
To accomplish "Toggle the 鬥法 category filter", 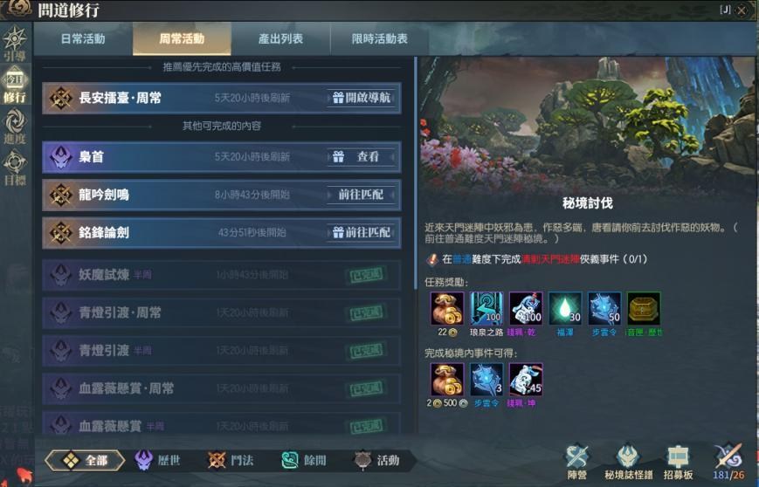I will tap(231, 461).
